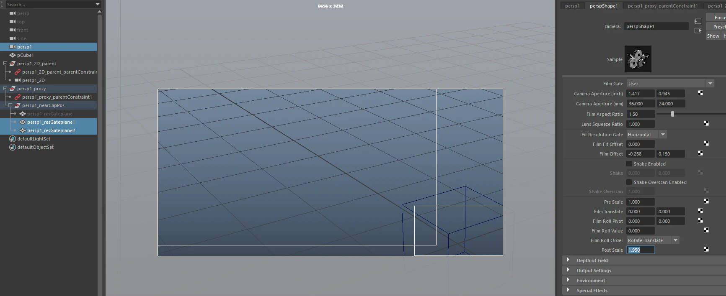
Task: Click the persp1_proxy transform icon
Action: point(13,89)
